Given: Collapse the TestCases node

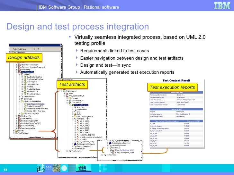Looking at the screenshot, I should point(73,119).
